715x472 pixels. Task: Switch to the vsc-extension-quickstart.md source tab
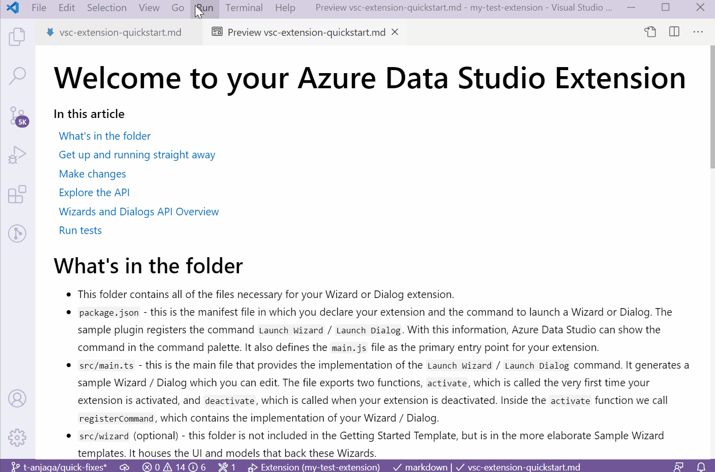119,32
